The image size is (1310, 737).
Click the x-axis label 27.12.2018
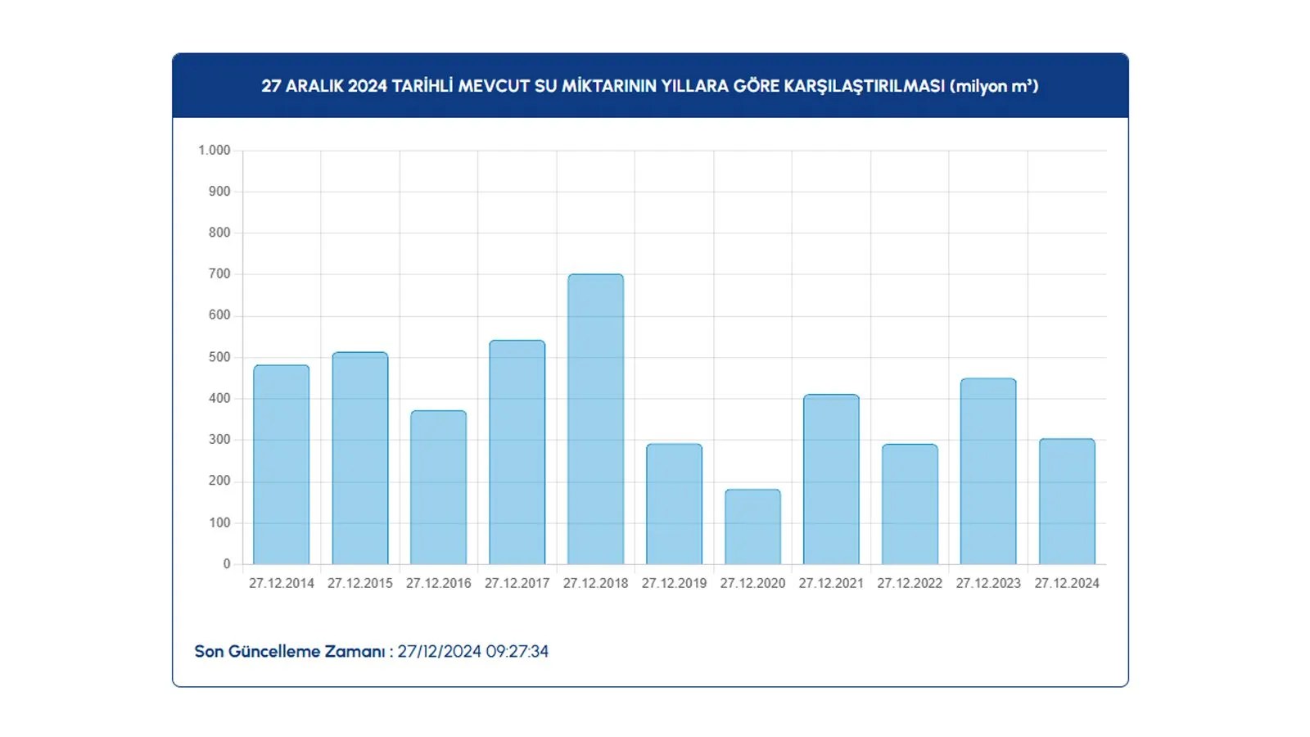pos(596,583)
